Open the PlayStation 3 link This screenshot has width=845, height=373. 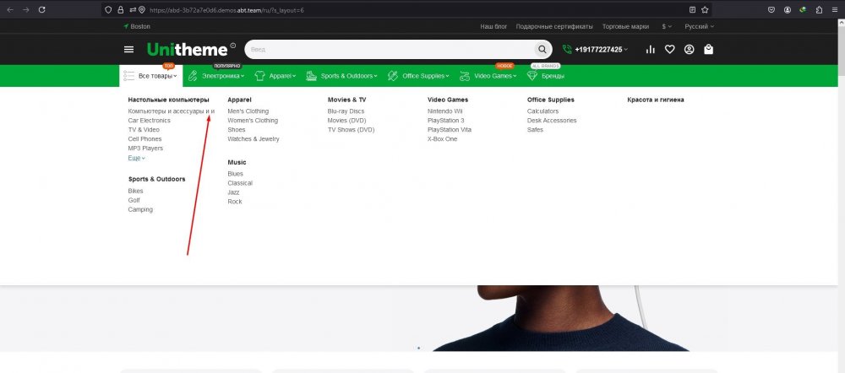point(445,121)
